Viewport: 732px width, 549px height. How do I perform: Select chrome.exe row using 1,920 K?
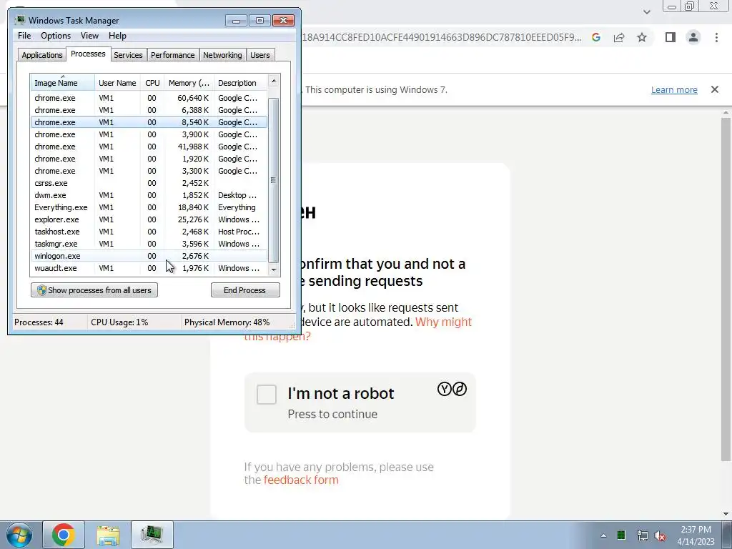pyautogui.click(x=149, y=159)
